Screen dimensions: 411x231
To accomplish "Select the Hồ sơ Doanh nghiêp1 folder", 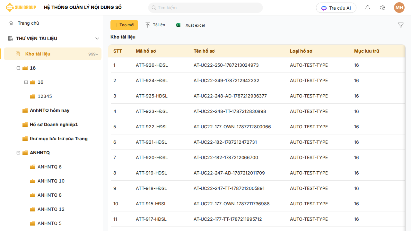I will click(x=54, y=124).
